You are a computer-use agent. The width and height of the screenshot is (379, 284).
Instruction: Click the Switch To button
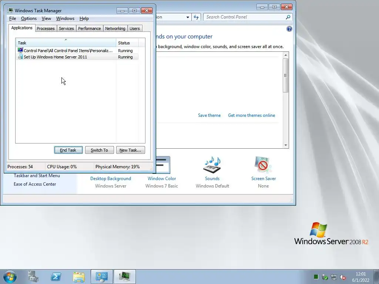click(x=99, y=150)
